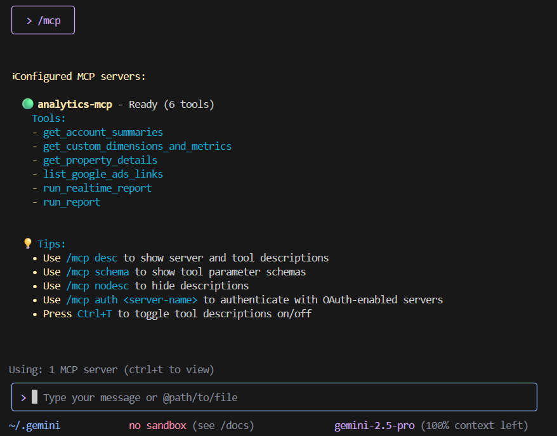Select the get_account_summaries tool
Image resolution: width=557 pixels, height=436 pixels.
[x=103, y=133]
